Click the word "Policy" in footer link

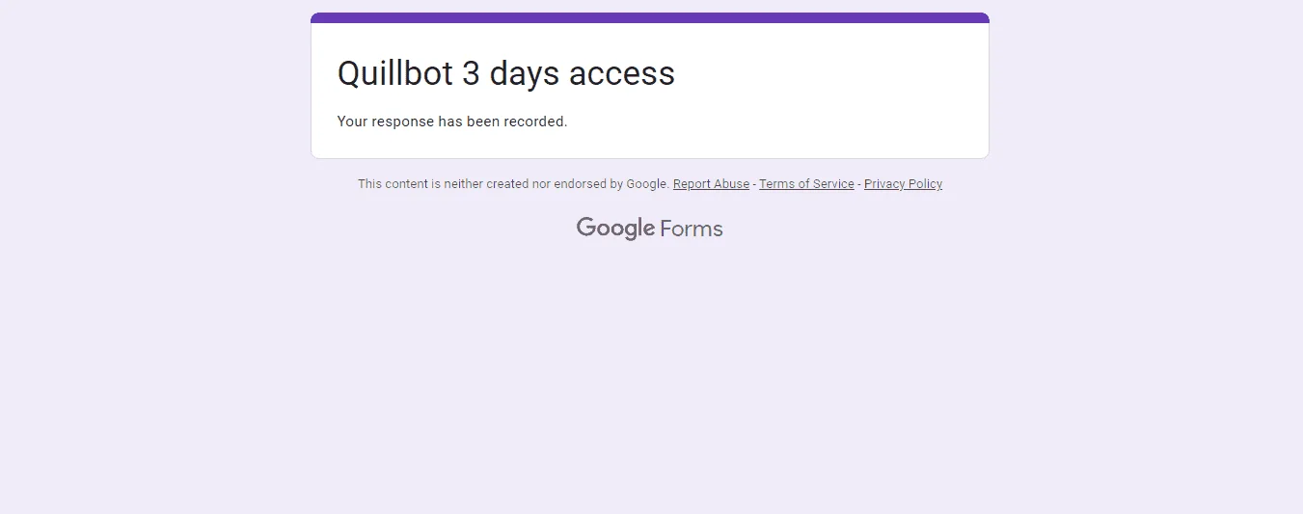tap(924, 184)
